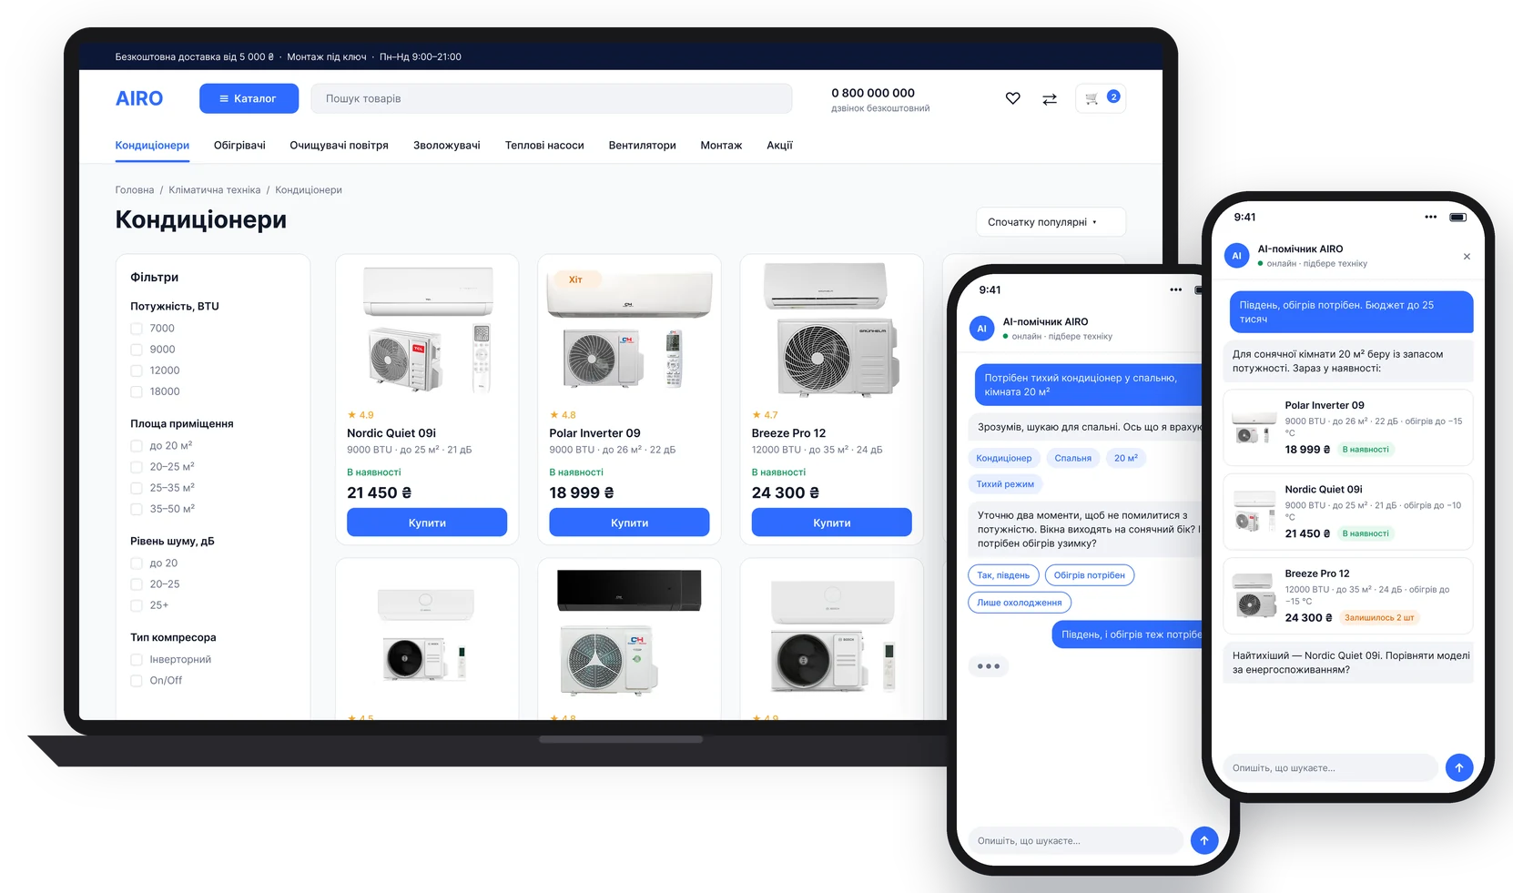Check the Інверторний compressor filter

137,660
